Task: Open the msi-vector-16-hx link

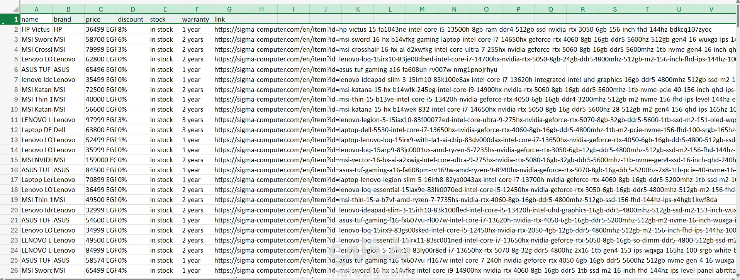Action: click(475, 160)
